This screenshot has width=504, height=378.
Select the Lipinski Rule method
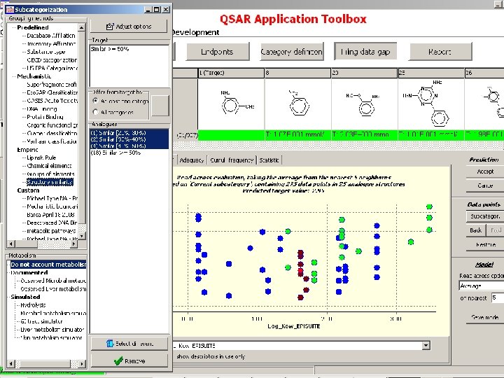[41, 157]
